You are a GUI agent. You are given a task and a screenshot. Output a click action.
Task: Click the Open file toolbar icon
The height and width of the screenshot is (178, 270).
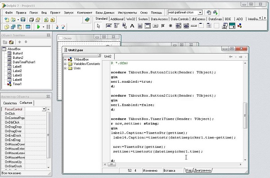[13, 20]
